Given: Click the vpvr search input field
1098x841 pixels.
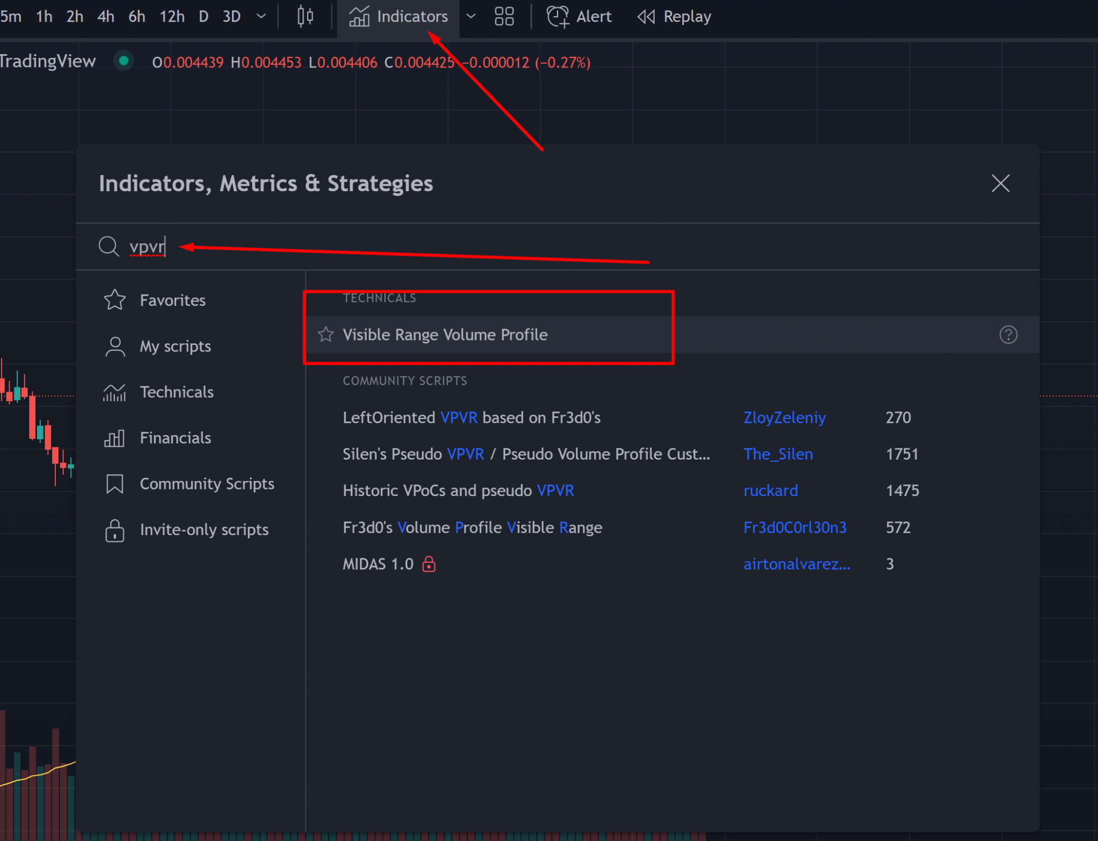Looking at the screenshot, I should [x=558, y=246].
